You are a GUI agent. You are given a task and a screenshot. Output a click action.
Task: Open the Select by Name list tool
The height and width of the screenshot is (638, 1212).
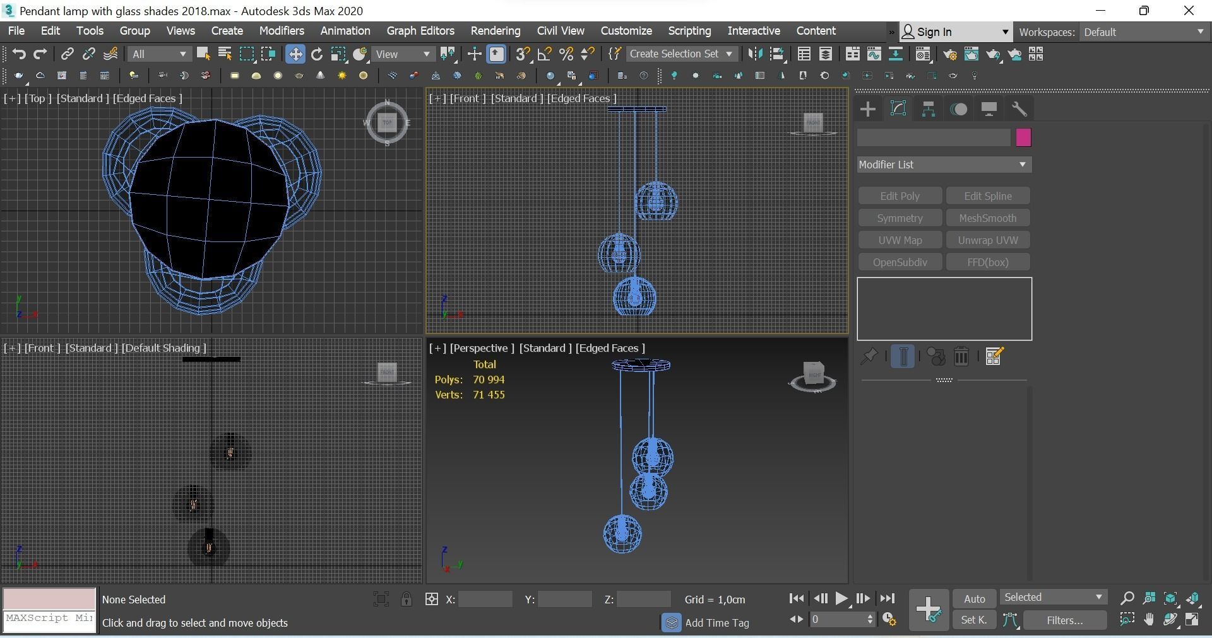[225, 54]
